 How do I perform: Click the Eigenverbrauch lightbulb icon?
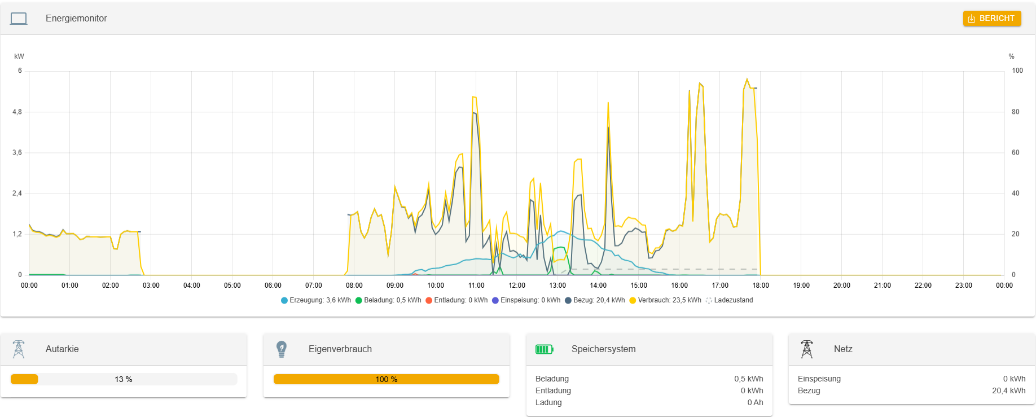pyautogui.click(x=282, y=349)
